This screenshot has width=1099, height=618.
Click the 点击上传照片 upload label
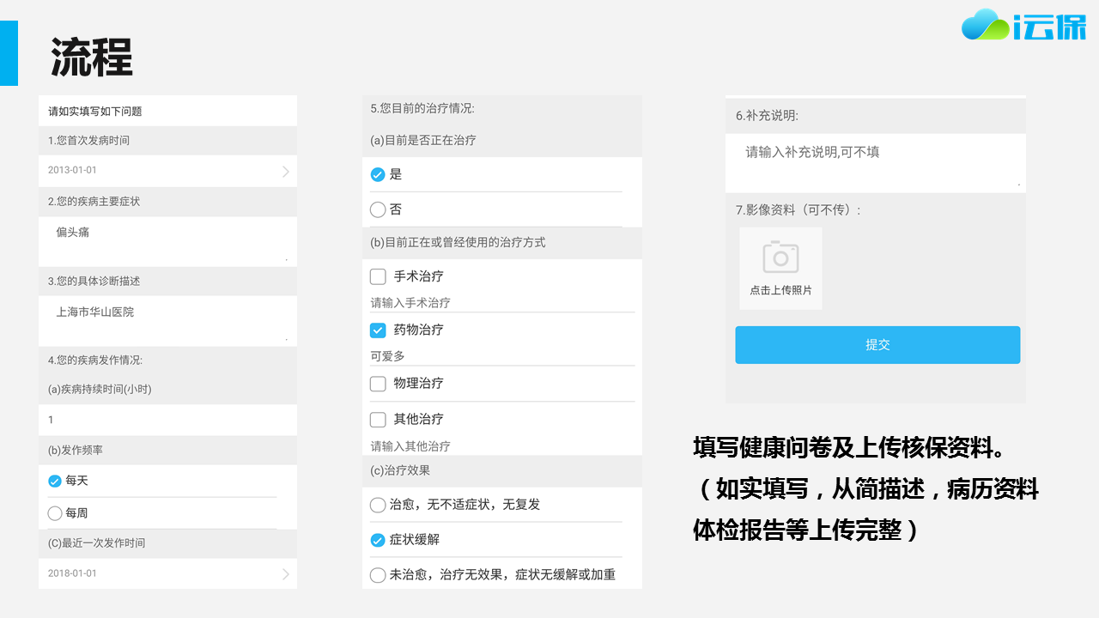pos(780,291)
